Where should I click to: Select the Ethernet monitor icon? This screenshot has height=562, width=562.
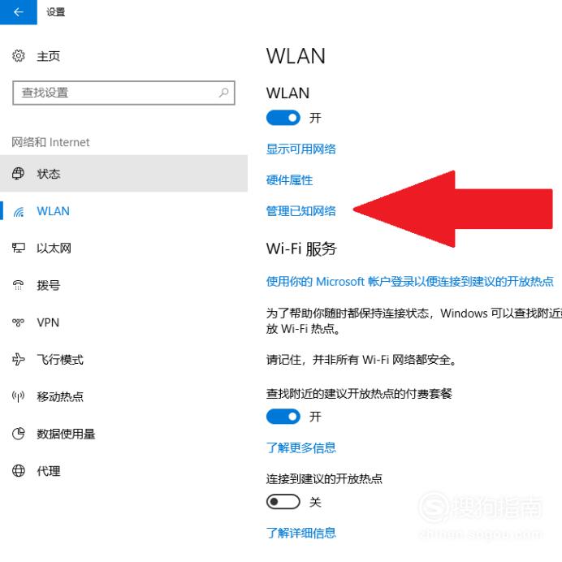[19, 248]
